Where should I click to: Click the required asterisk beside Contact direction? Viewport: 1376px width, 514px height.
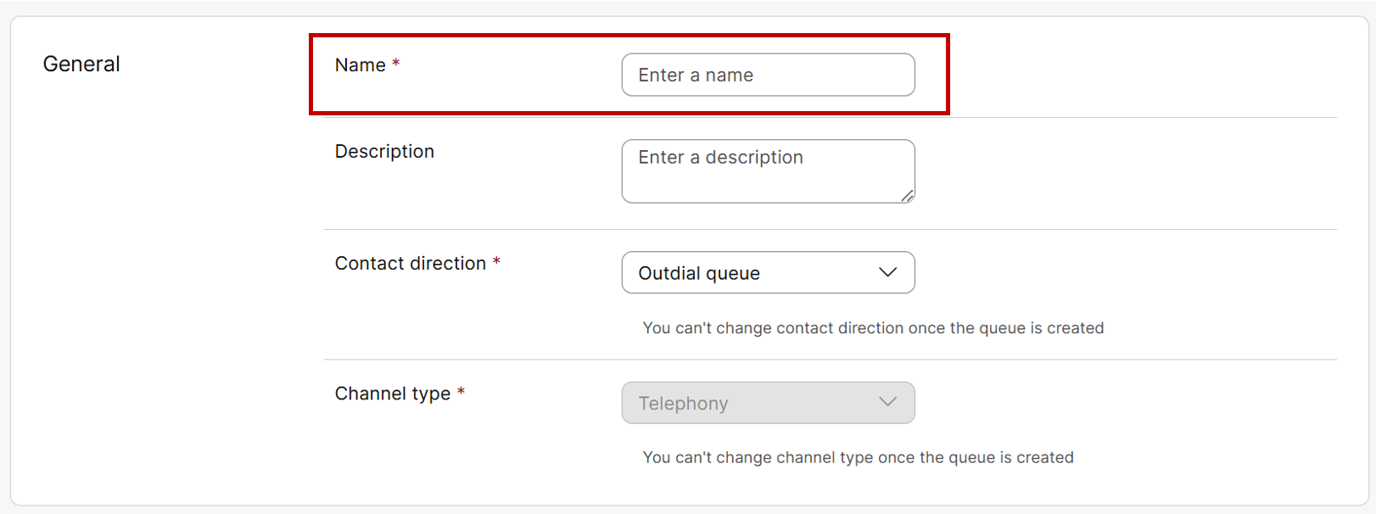(x=496, y=262)
